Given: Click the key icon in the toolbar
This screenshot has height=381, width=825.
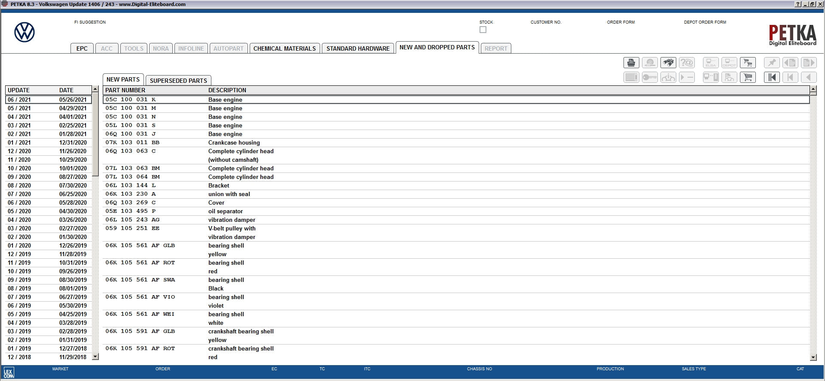Looking at the screenshot, I should coord(649,78).
